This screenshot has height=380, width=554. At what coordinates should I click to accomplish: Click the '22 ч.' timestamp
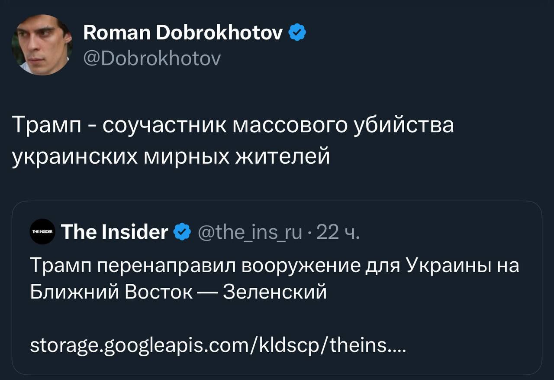click(x=338, y=232)
